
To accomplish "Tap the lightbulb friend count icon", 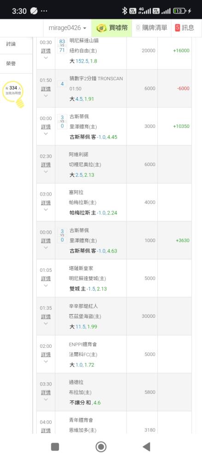I will click(x=14, y=94).
